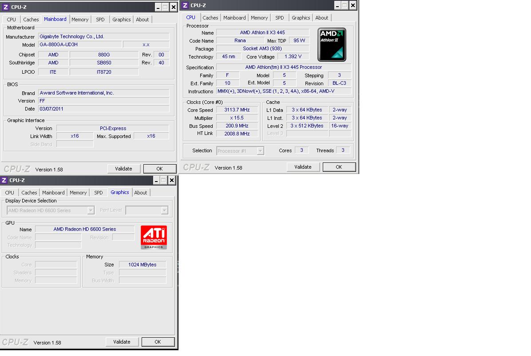Open Memory tab in Graphics window
Image resolution: width=531 pixels, height=356 pixels.
[78, 193]
